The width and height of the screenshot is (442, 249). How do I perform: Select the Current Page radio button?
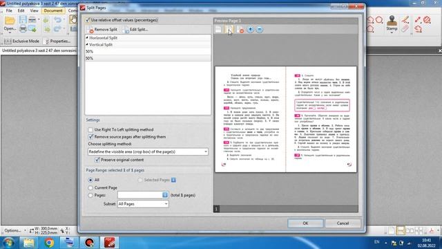(x=90, y=187)
